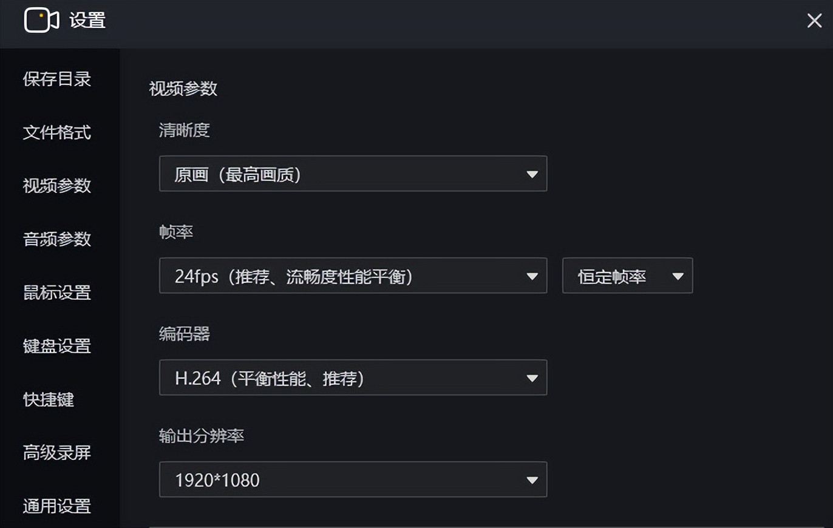Expand the 1920*1080 output resolution dropdown

tap(340, 480)
